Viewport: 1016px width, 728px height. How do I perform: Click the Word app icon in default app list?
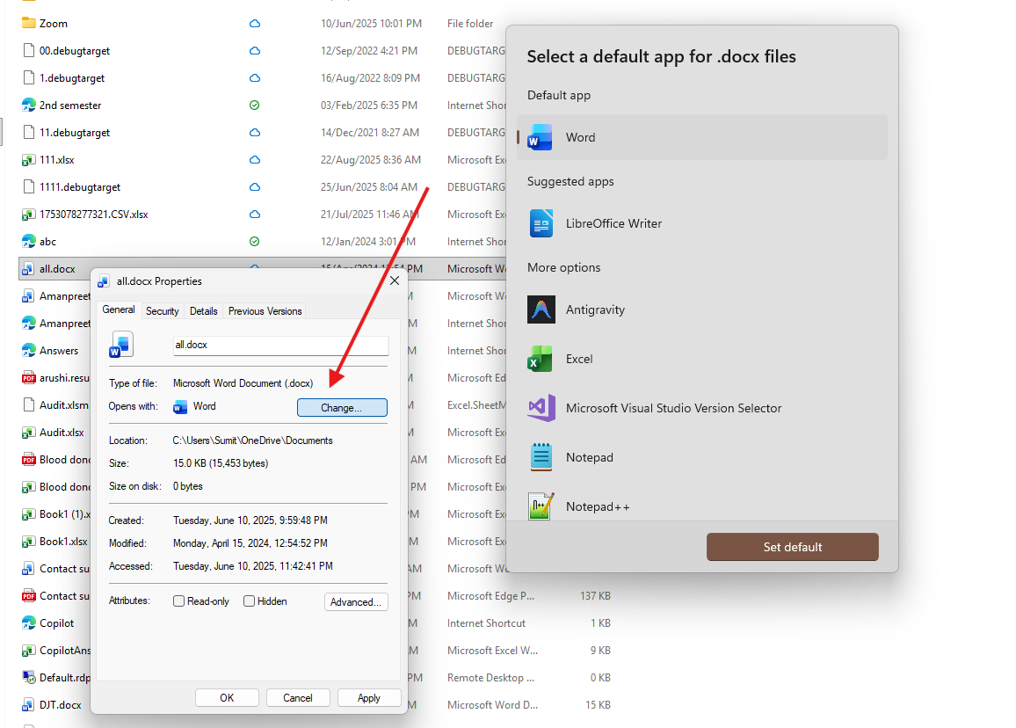tap(540, 137)
